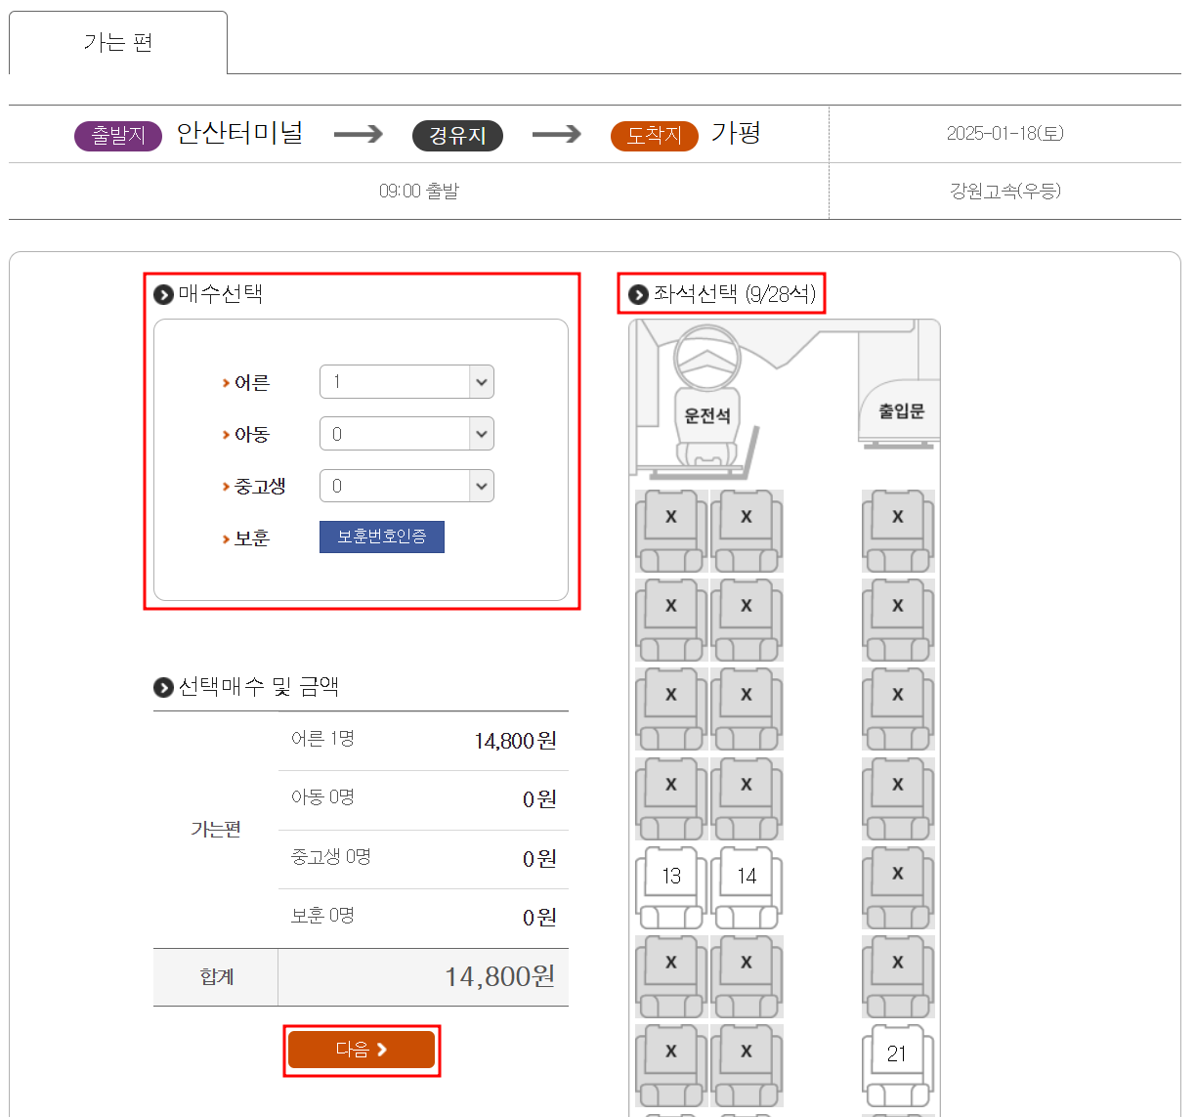Click the 합계 total amount 14,800원

coord(499,976)
